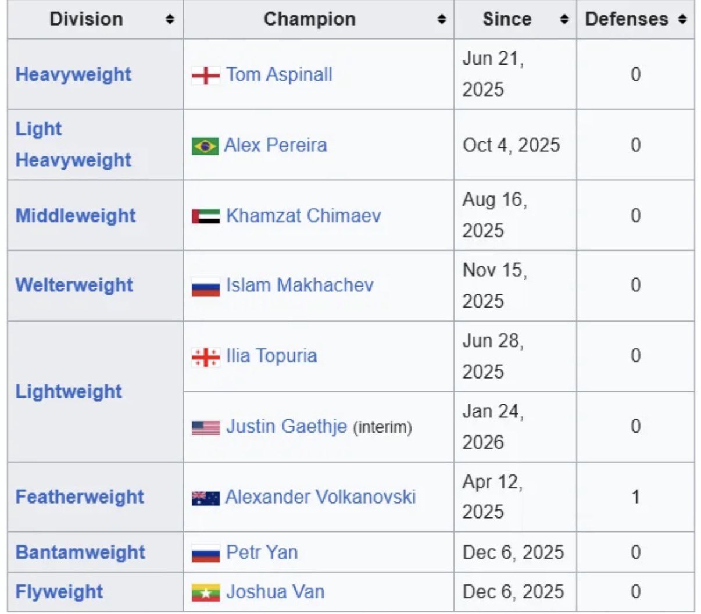The width and height of the screenshot is (701, 614).
Task: Click the Russia flag beside Petr Yan
Action: pyautogui.click(x=206, y=554)
